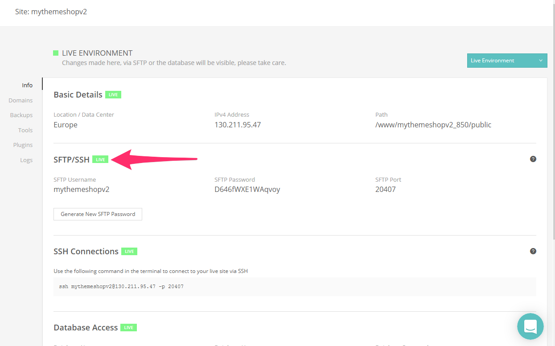Click the LIVE badge beside SFTP/SSH

click(x=100, y=159)
